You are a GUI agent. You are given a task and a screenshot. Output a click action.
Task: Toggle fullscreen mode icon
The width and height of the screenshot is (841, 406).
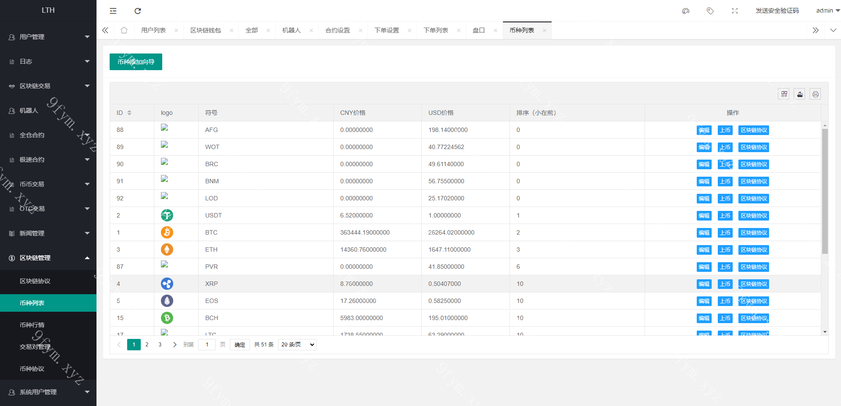(735, 11)
